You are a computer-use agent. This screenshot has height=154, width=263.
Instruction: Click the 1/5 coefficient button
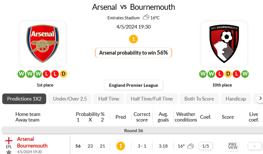point(205,146)
